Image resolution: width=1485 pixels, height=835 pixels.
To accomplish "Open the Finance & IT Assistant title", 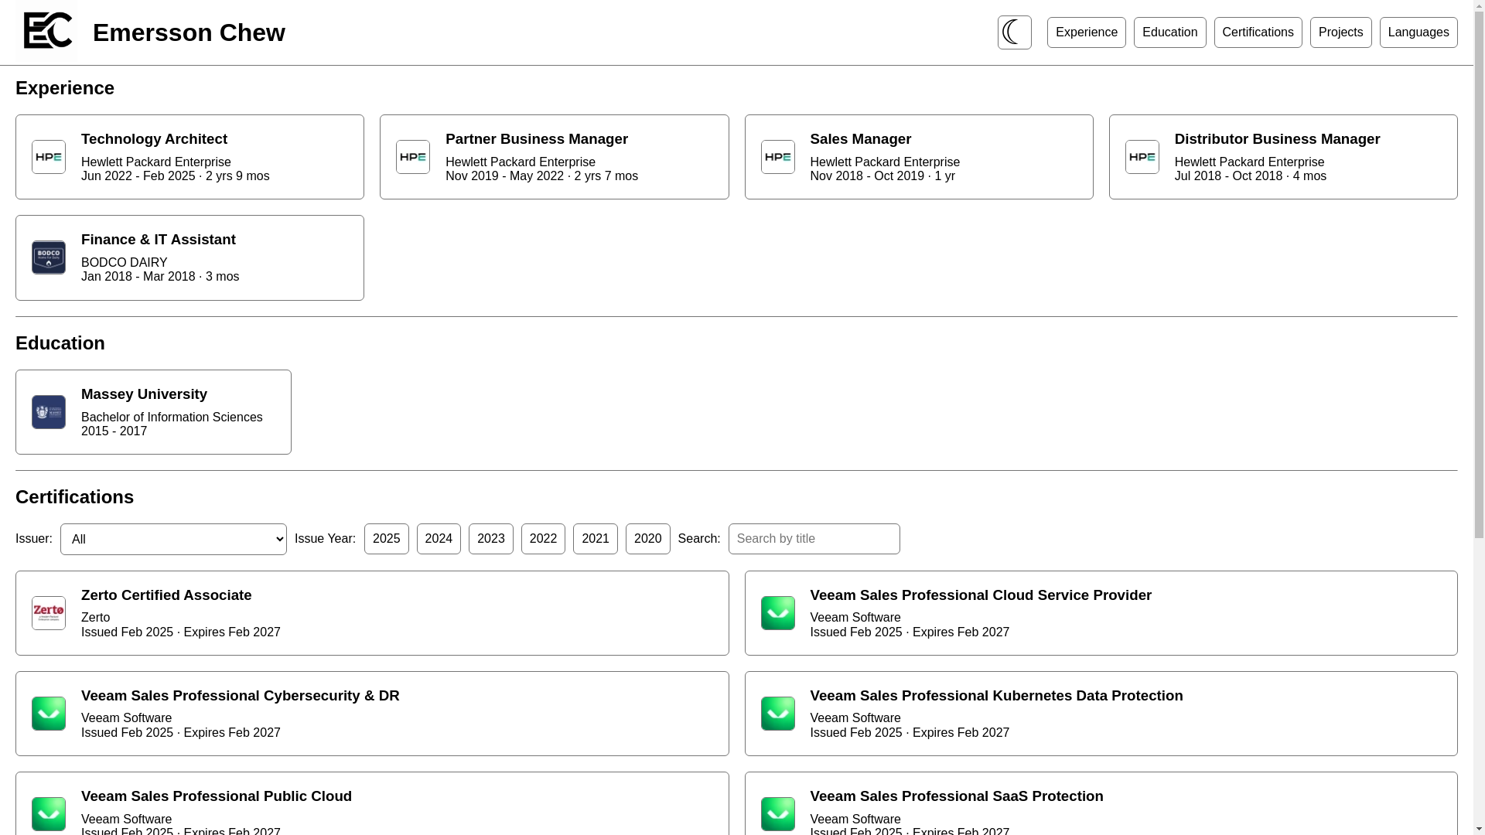I will click(158, 240).
